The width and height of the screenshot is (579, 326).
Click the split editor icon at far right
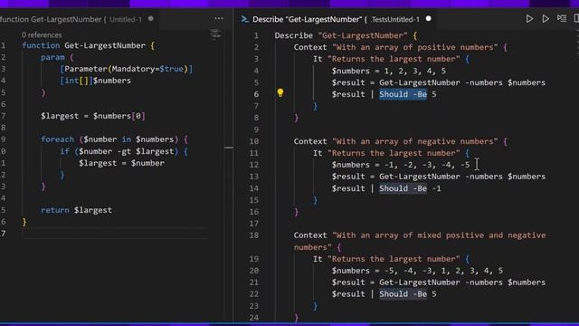click(x=576, y=18)
